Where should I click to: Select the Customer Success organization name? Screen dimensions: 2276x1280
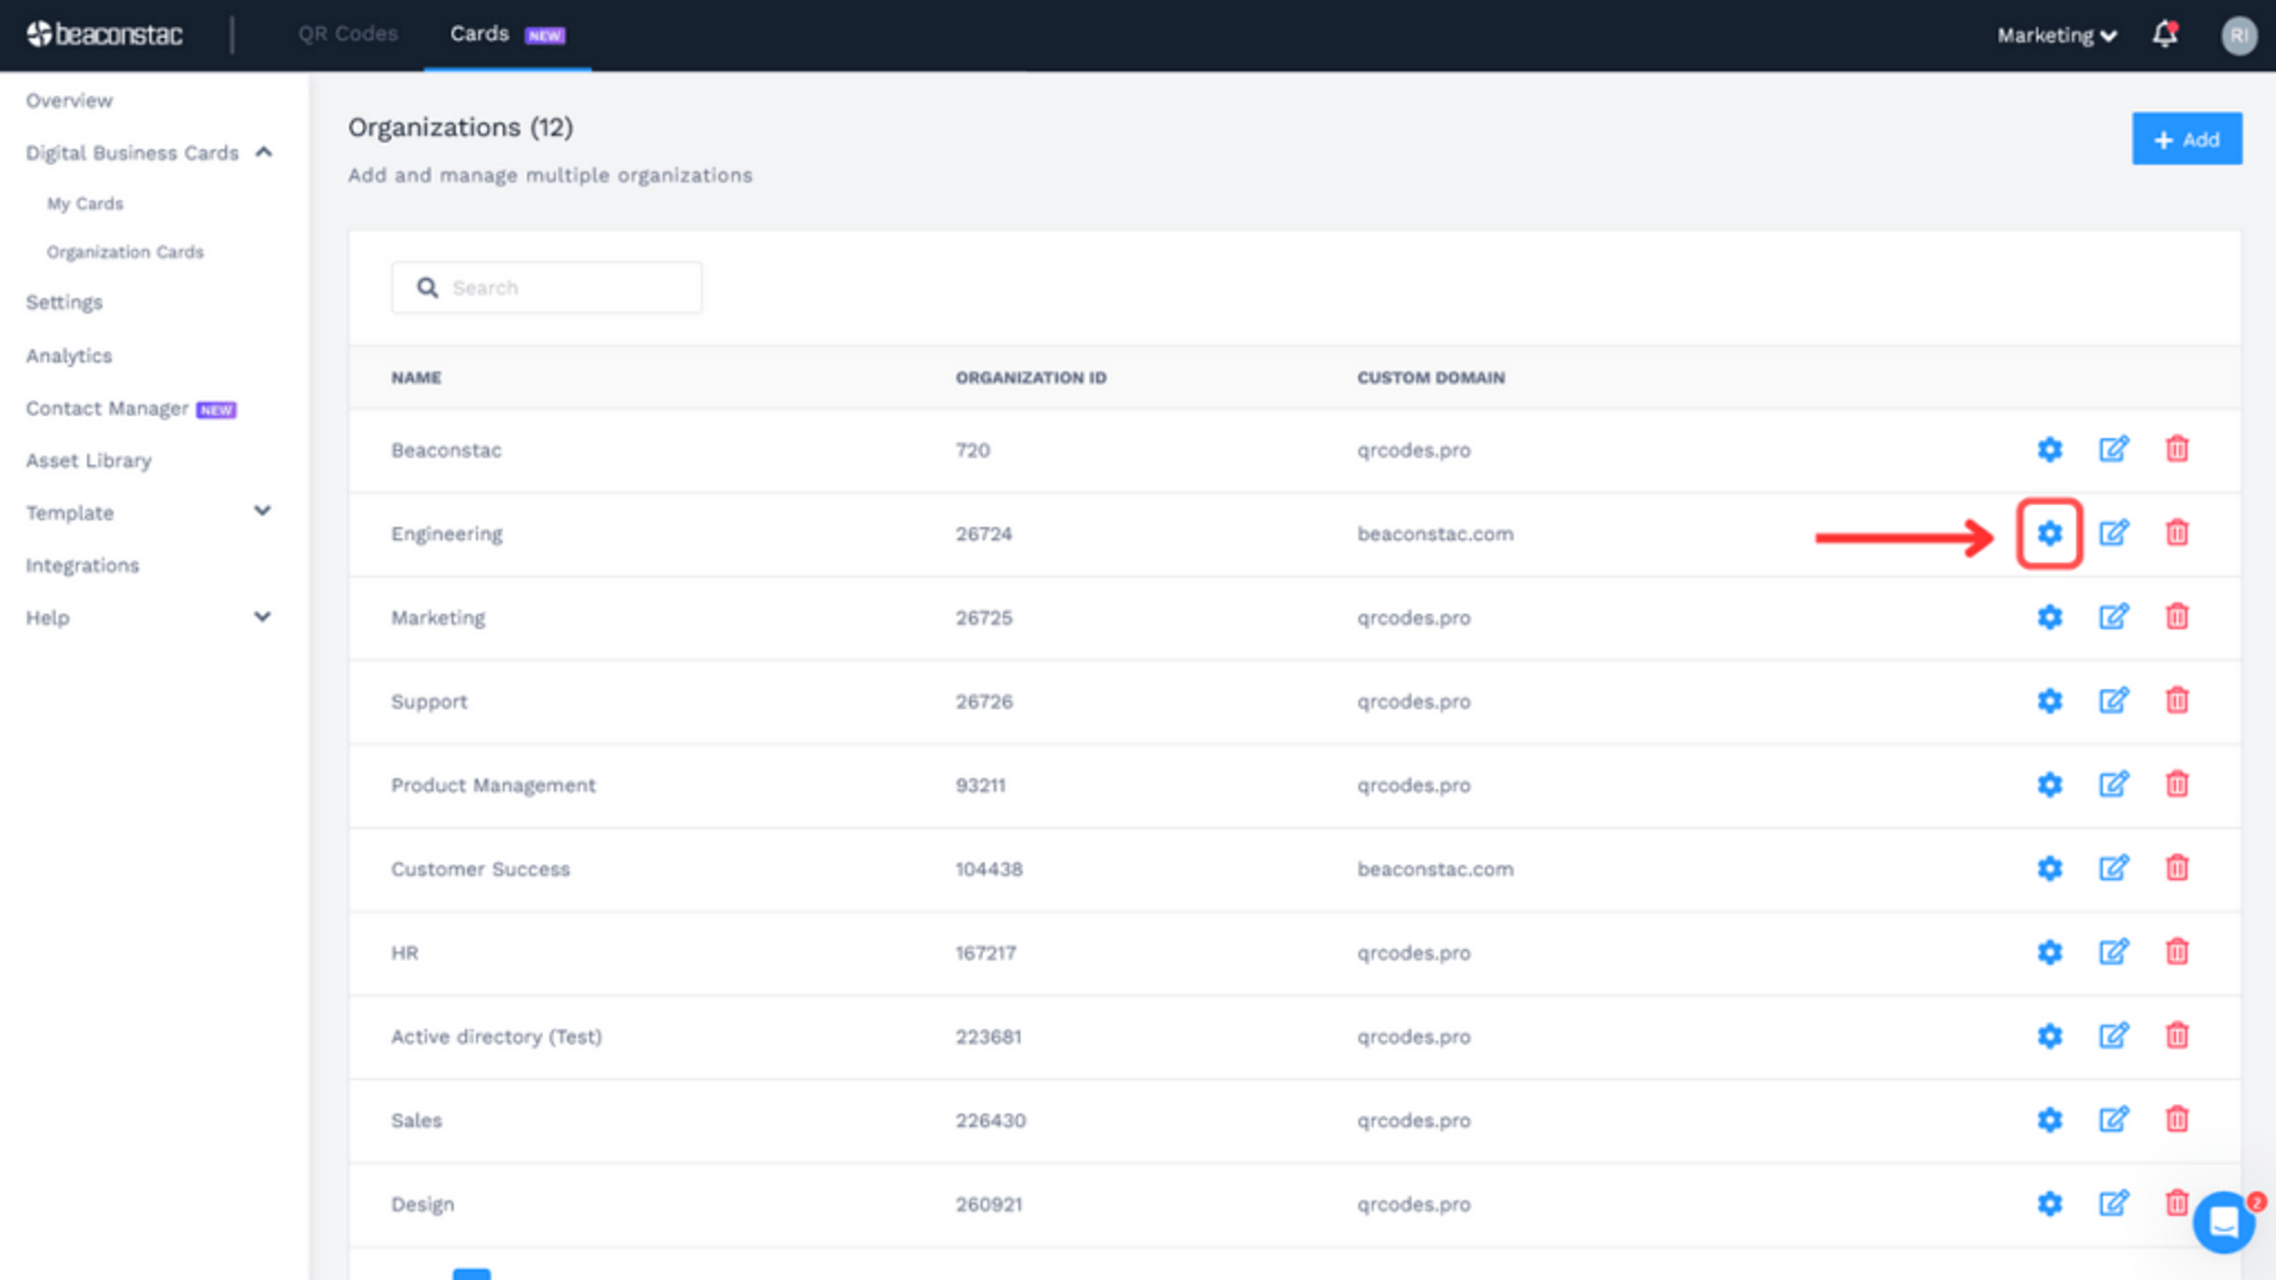481,869
